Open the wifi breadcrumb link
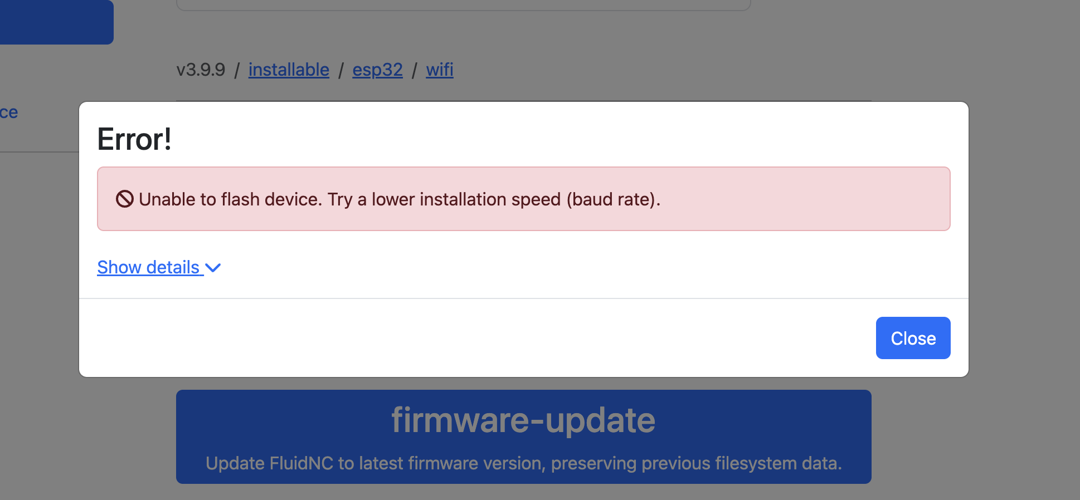 pos(440,70)
